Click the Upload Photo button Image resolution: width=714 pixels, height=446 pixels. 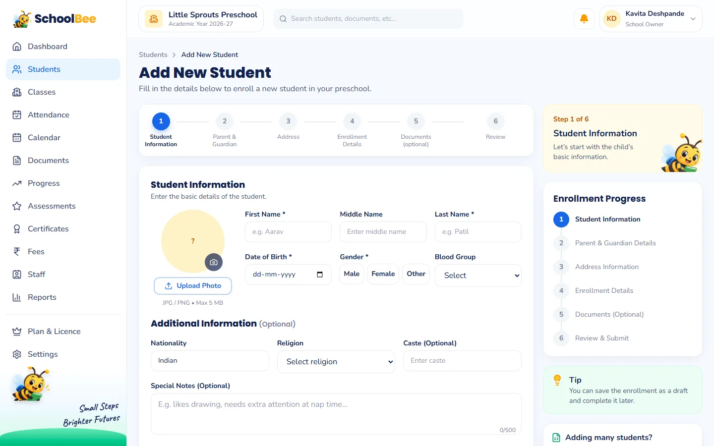pyautogui.click(x=193, y=286)
